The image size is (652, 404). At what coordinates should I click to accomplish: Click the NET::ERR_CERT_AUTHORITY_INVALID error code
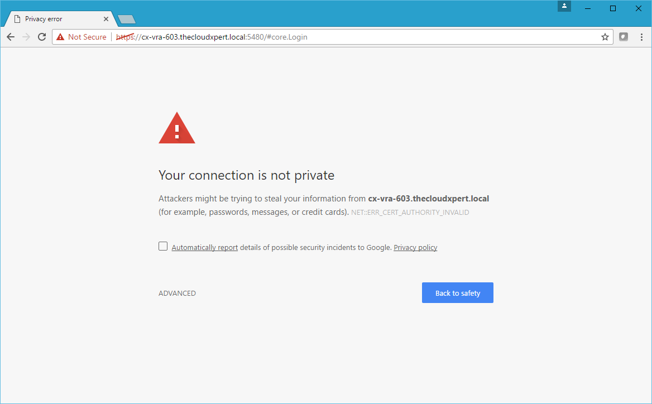(x=410, y=213)
